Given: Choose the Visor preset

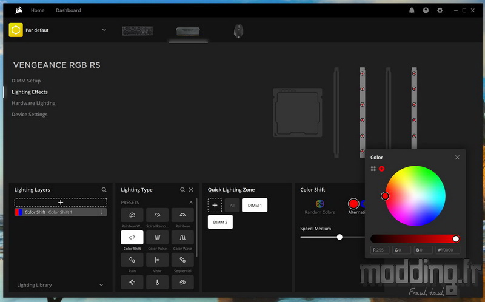Looking at the screenshot, I should (157, 260).
